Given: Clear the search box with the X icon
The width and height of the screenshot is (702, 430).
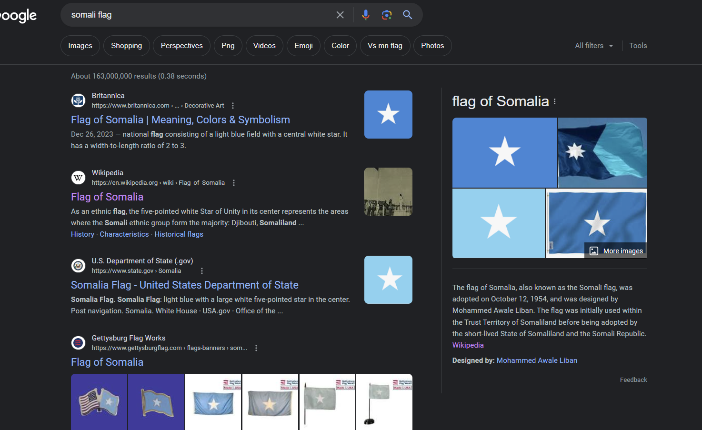Looking at the screenshot, I should tap(340, 15).
